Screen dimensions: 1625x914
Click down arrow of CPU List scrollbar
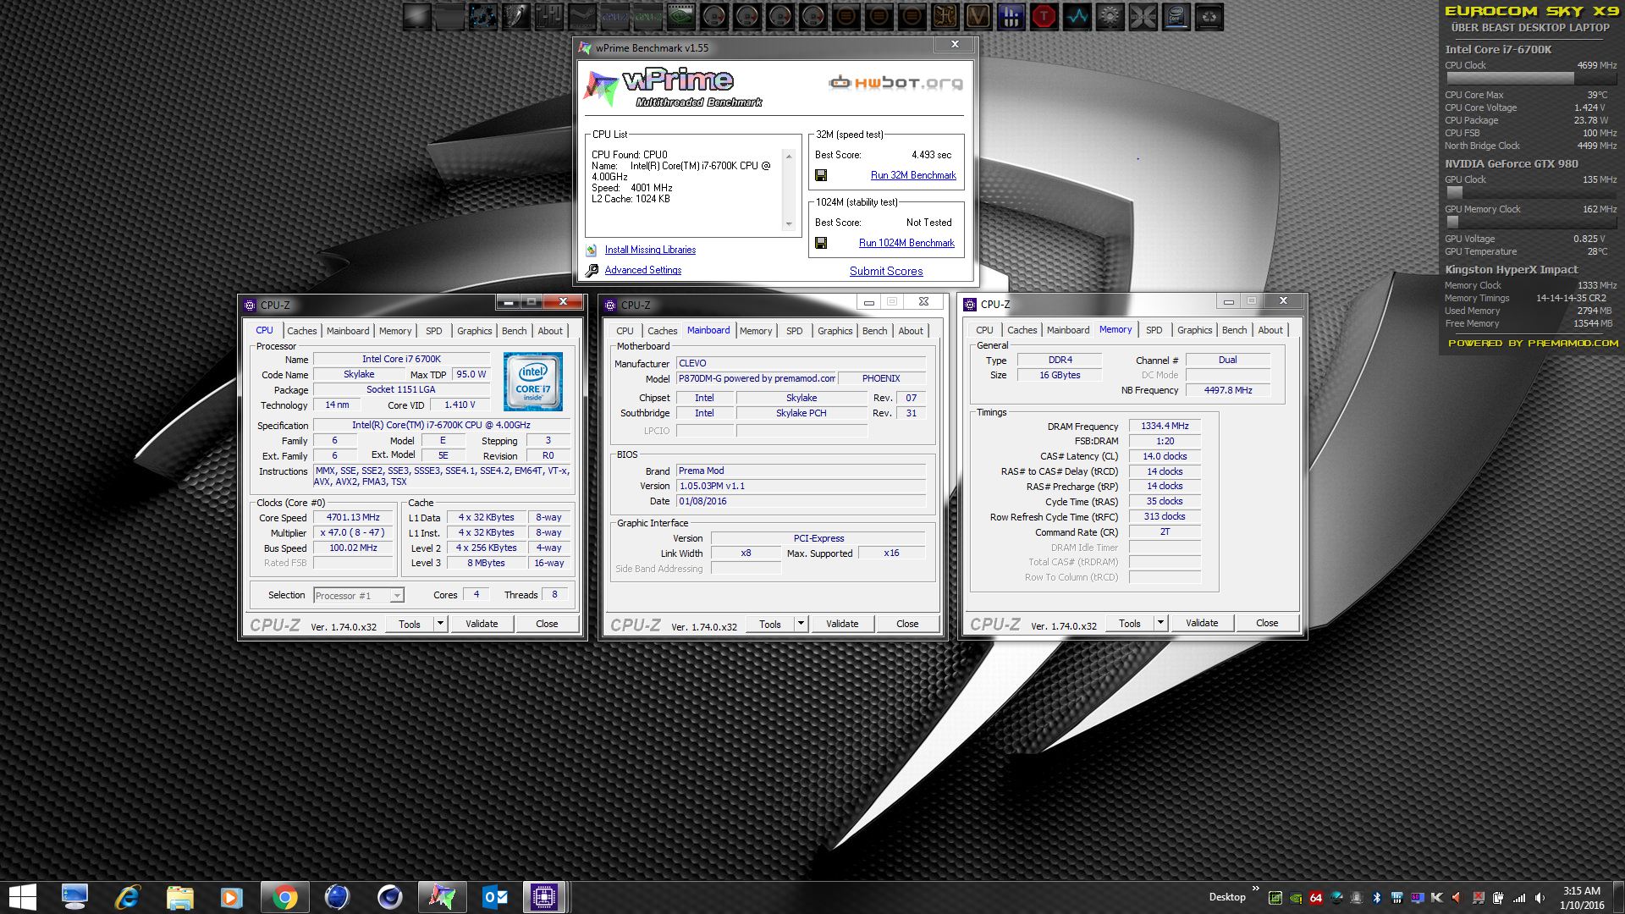(789, 224)
